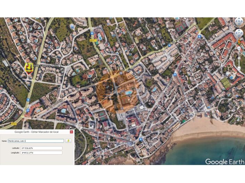Grab the orange Pegman Street View icon

[239, 42]
